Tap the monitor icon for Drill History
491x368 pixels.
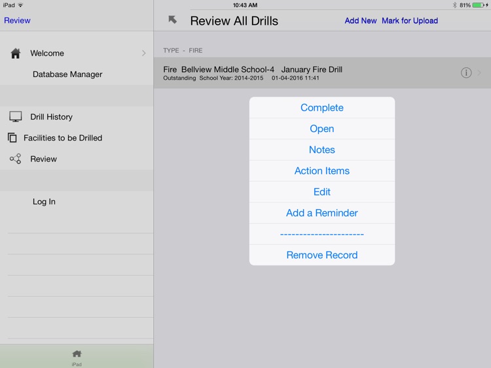(x=15, y=117)
